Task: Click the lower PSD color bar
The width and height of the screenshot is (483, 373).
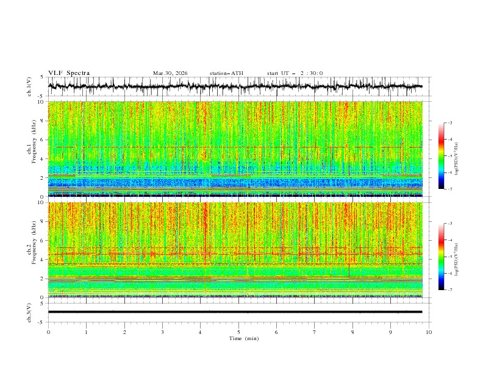Action: pos(441,257)
